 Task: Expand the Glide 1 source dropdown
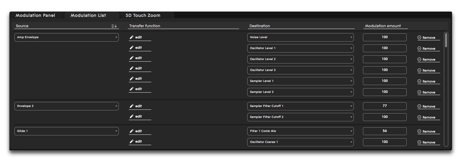pos(67,131)
